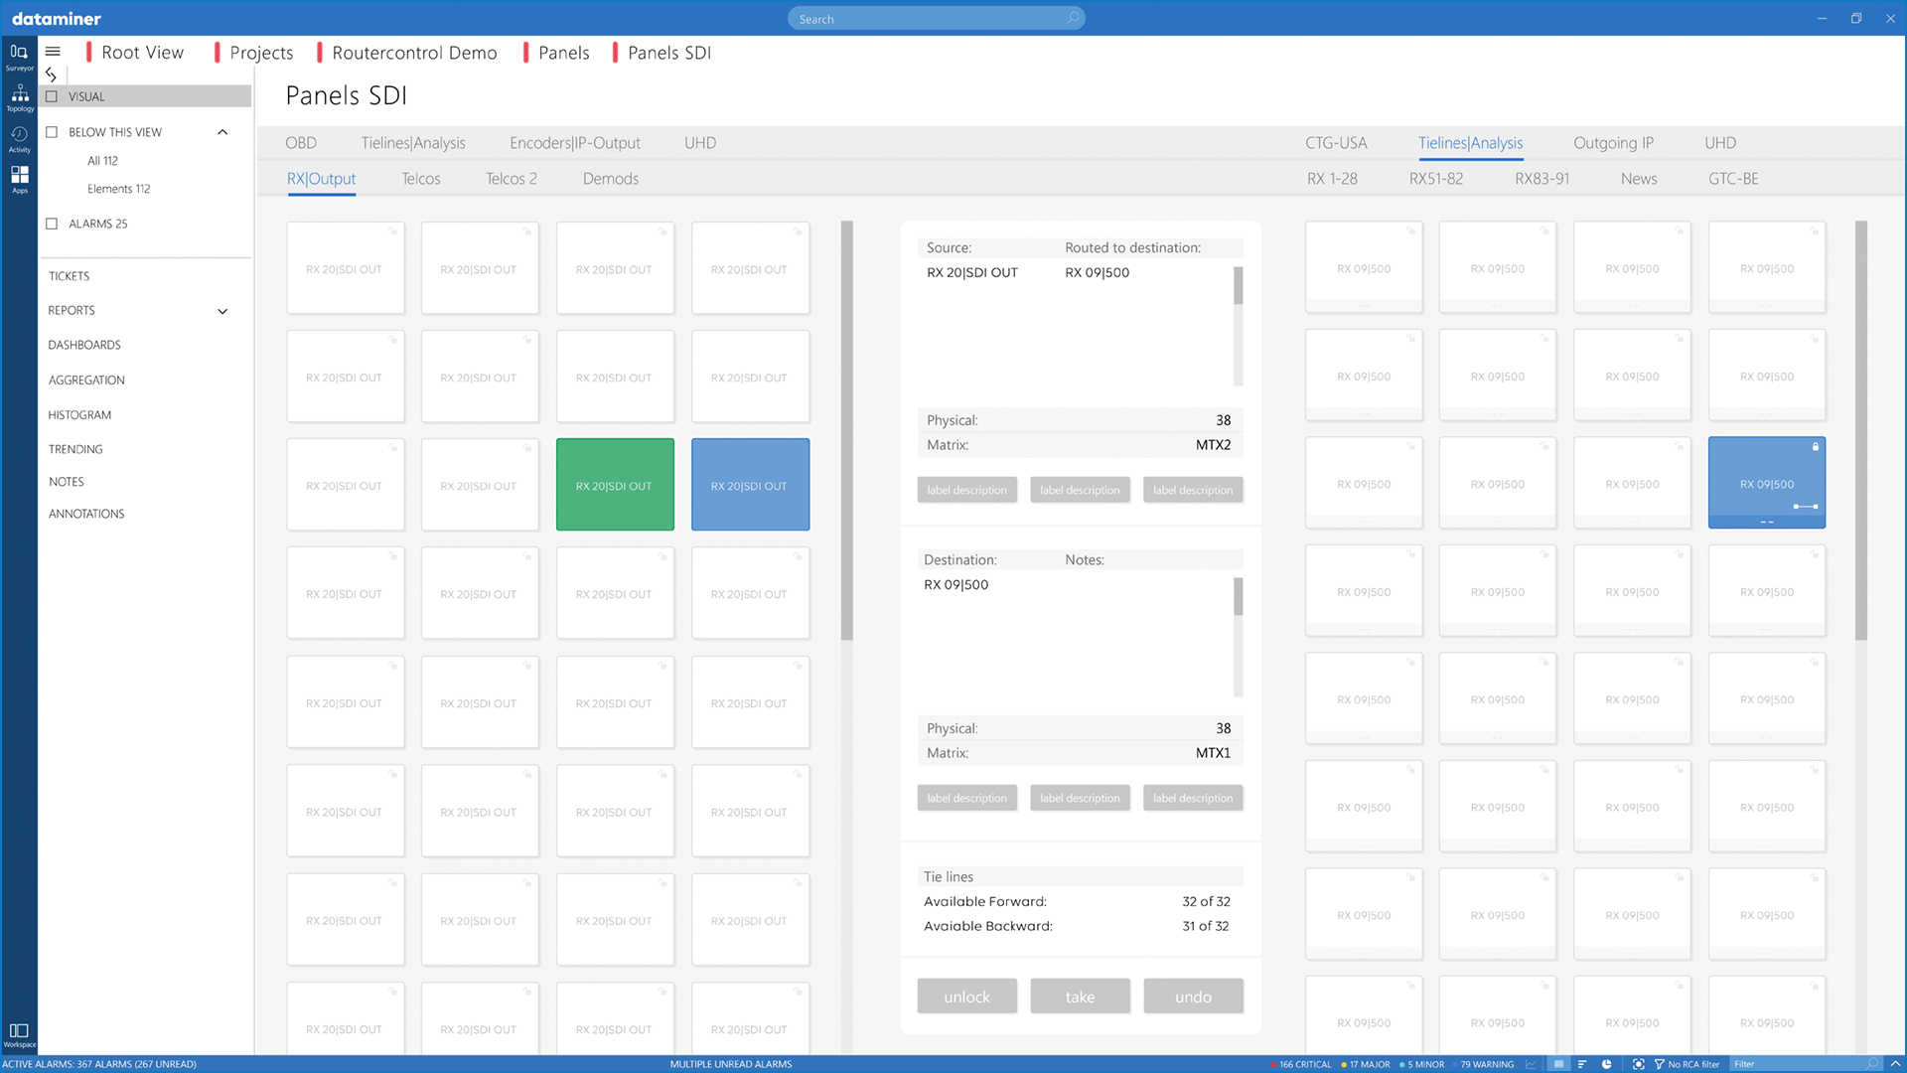Expand the alarm console with the up chevron
1907x1073 pixels.
tap(1895, 1064)
